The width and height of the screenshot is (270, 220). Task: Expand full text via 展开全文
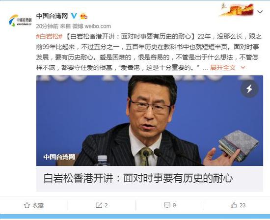pyautogui.click(x=223, y=68)
